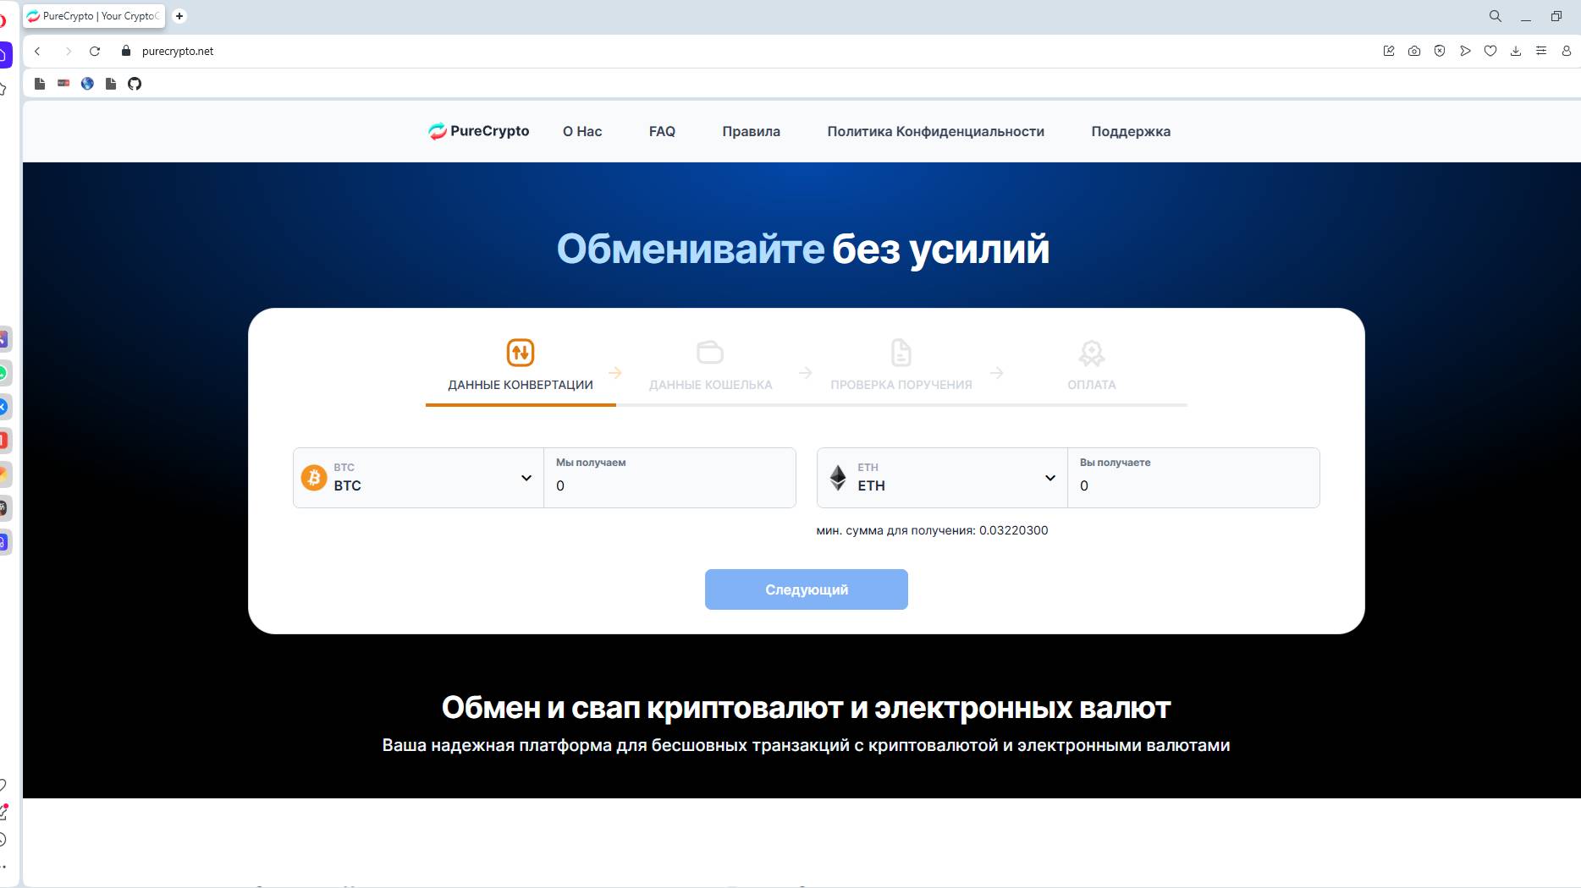The image size is (1581, 888).
Task: Add page to bookmarks with heart icon
Action: pos(1490,51)
